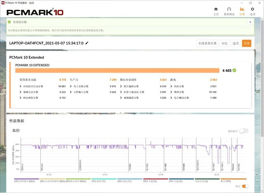This screenshot has width=264, height=193.
Task: Click the green valid-score check icon in the banner
Action: click(x=9, y=22)
